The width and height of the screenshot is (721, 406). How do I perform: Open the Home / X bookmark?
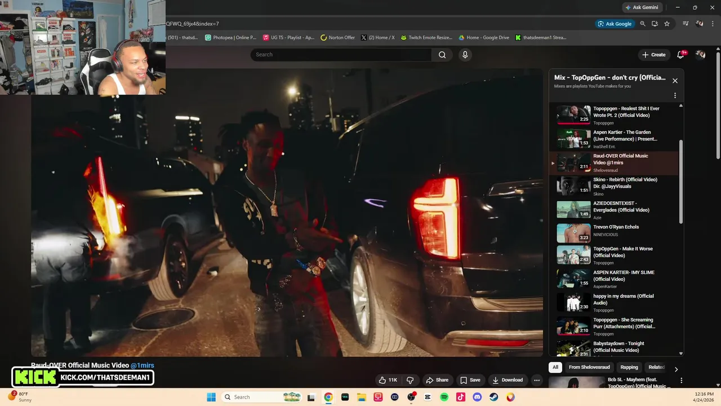377,38
